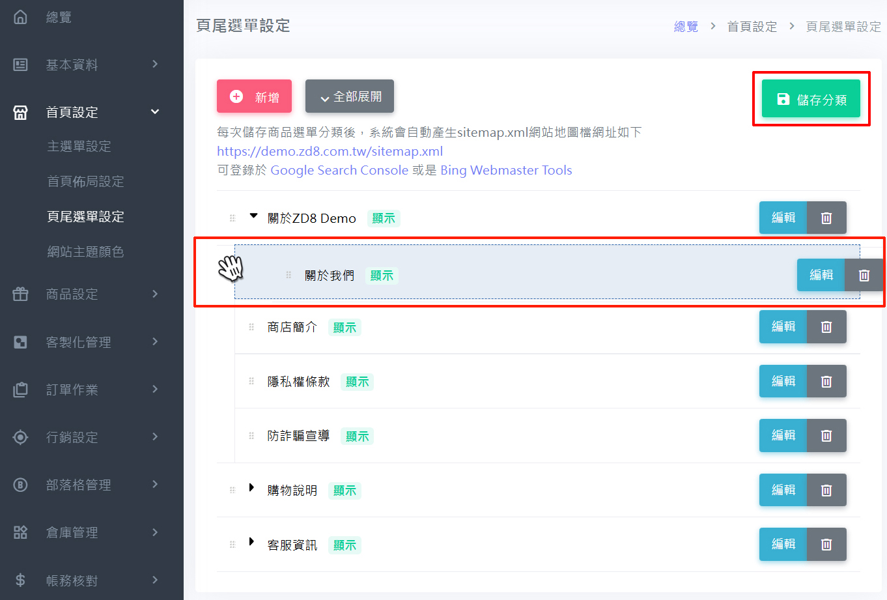This screenshot has width=887, height=600.
Task: Click the 首頁設定 store icon in sidebar
Action: click(21, 112)
